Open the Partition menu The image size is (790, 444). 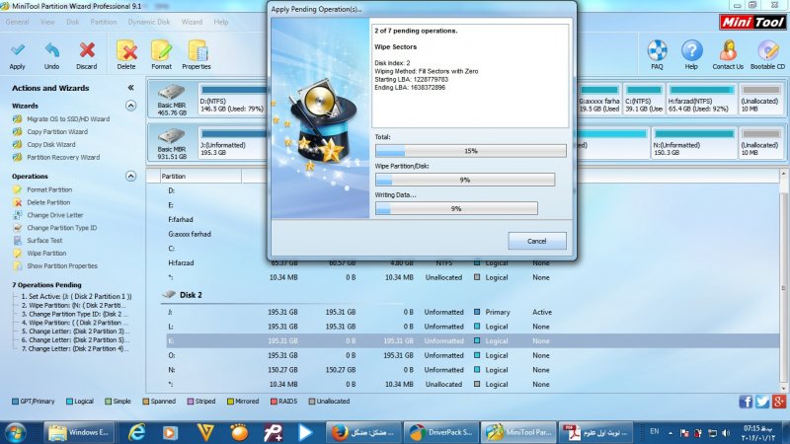point(104,22)
